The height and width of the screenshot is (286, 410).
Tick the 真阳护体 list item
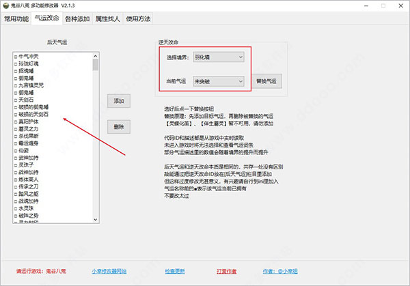coord(15,121)
